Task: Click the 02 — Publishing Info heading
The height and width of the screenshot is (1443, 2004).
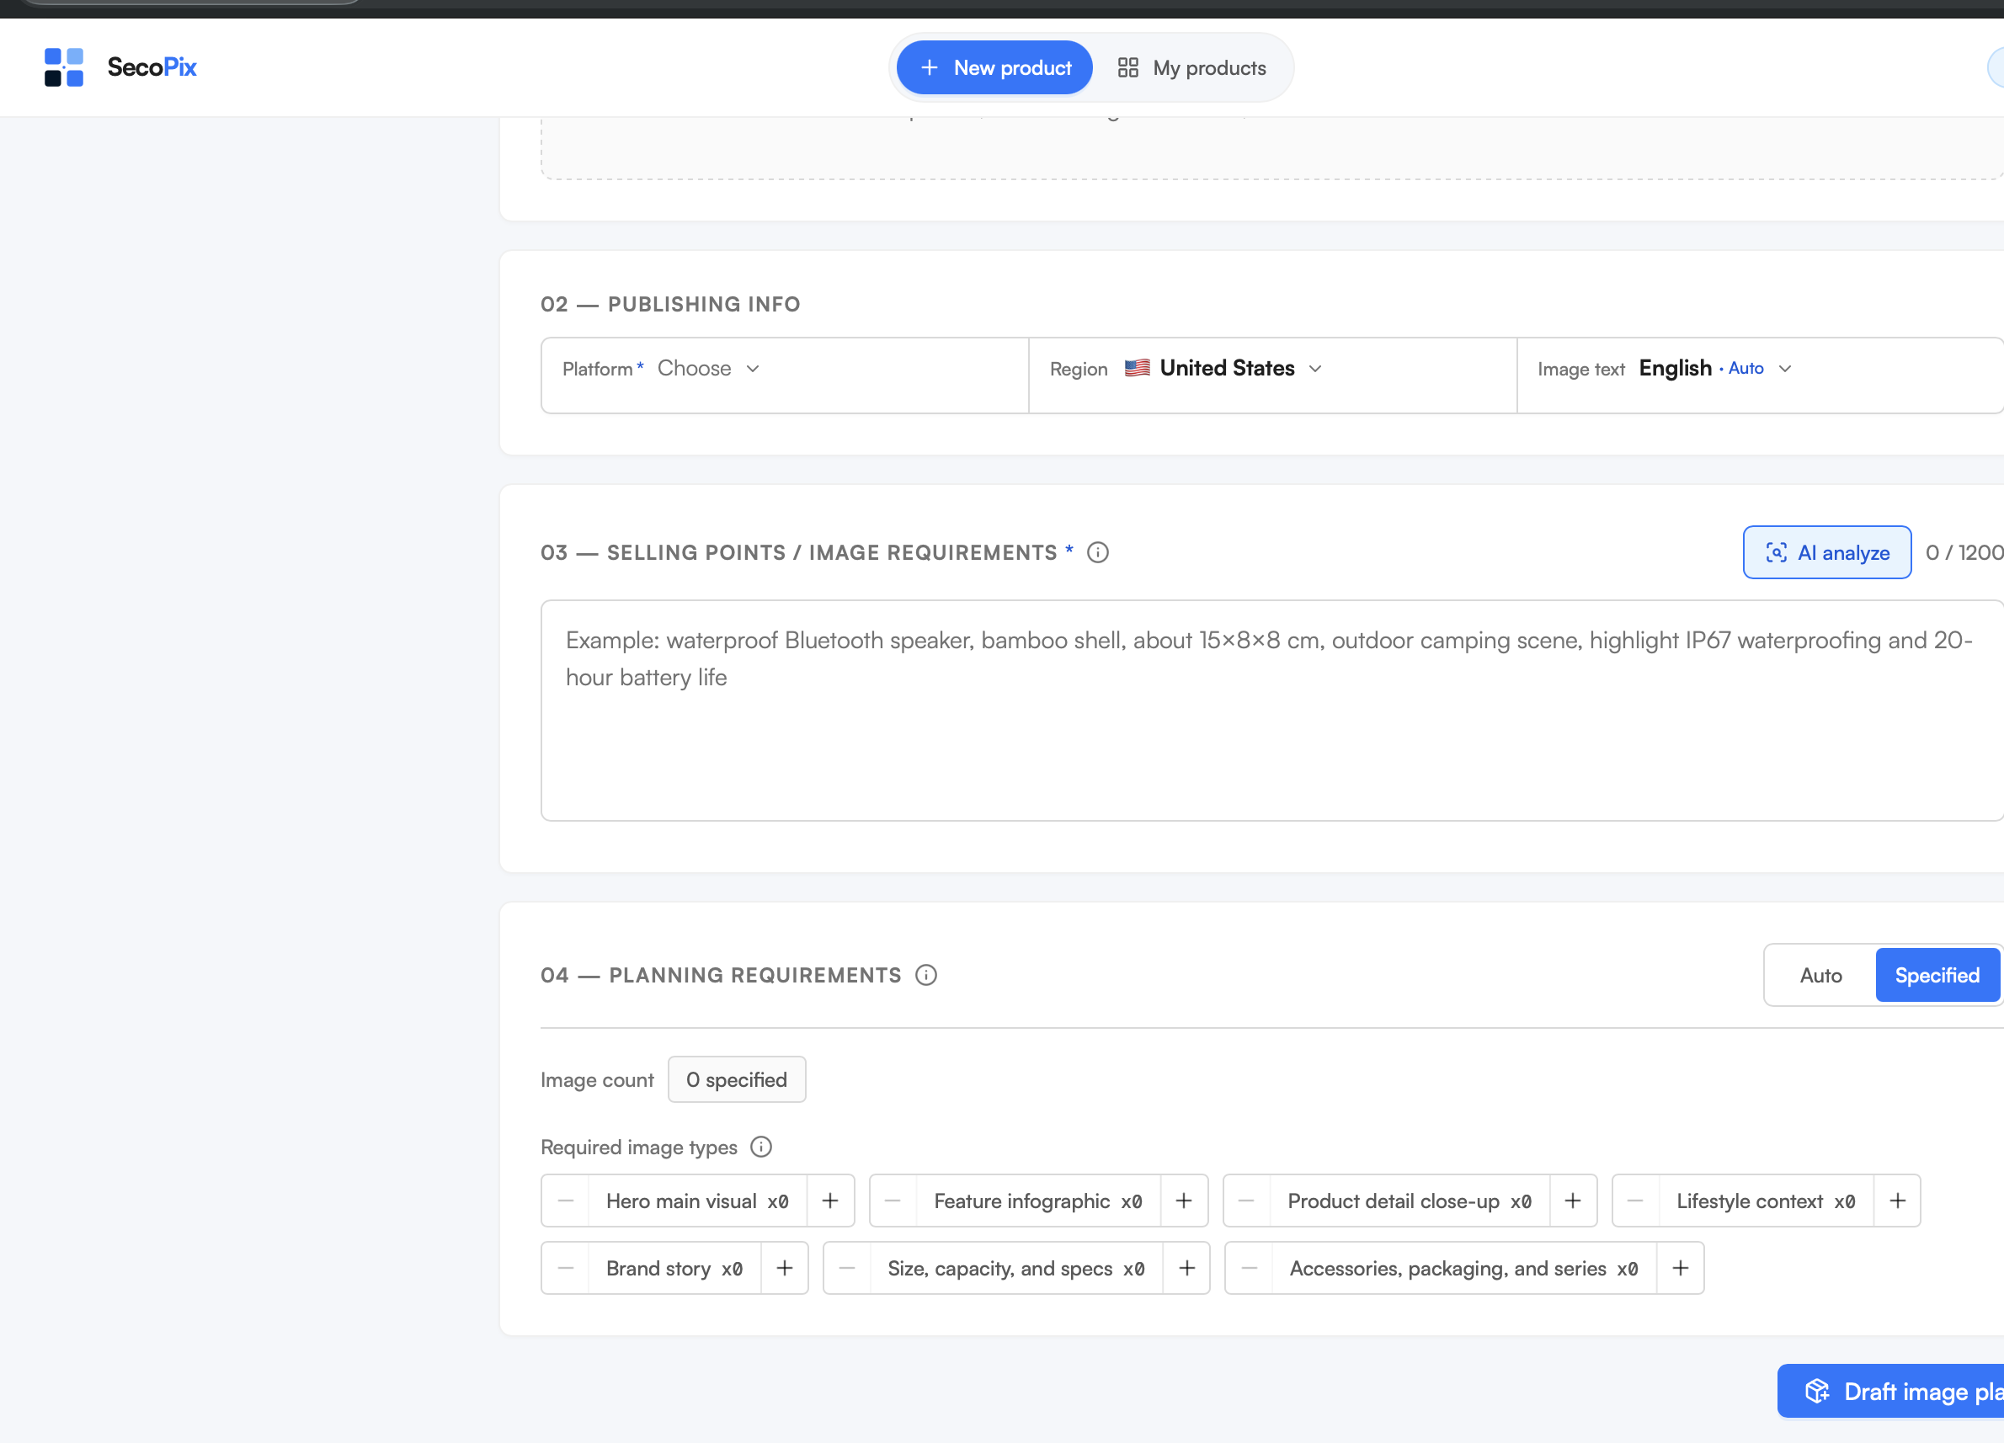Action: 669,304
